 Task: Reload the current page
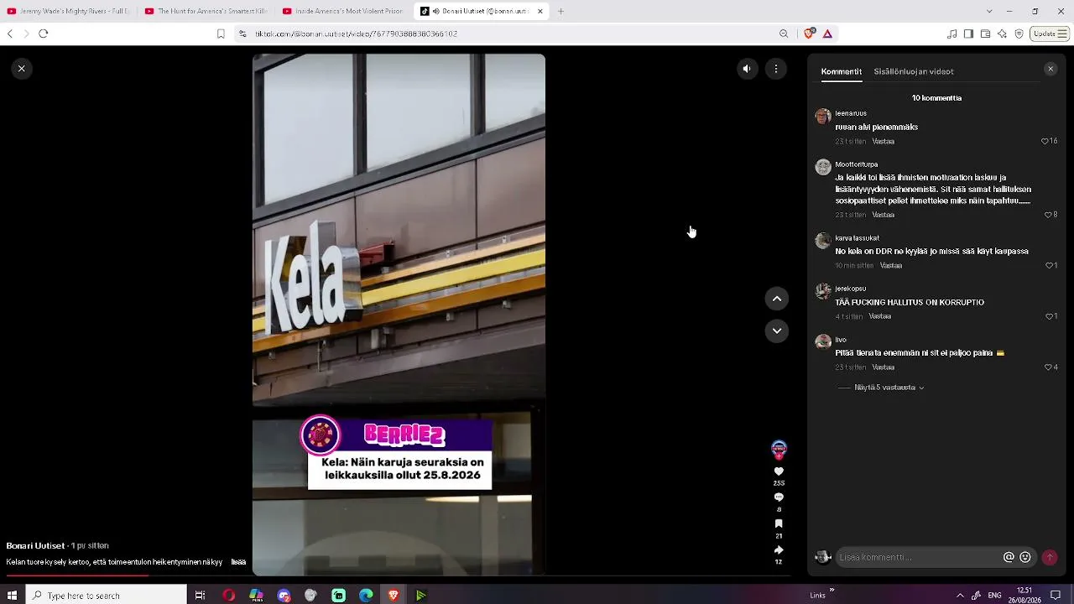pos(44,34)
